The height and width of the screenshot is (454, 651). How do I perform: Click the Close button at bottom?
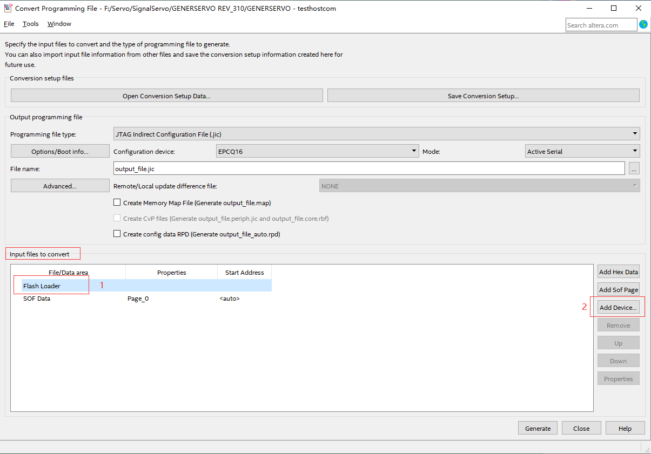581,428
